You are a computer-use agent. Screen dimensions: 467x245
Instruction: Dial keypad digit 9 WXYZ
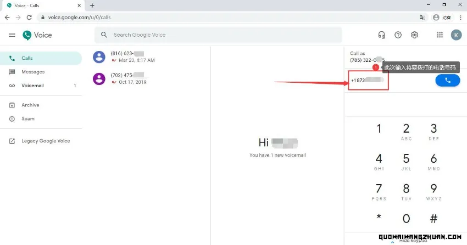433,191
